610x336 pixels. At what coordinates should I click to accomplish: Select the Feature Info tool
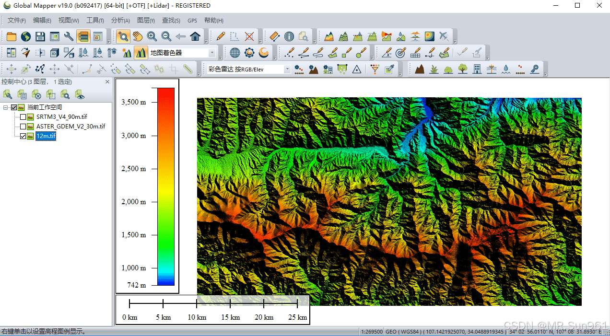[289, 36]
